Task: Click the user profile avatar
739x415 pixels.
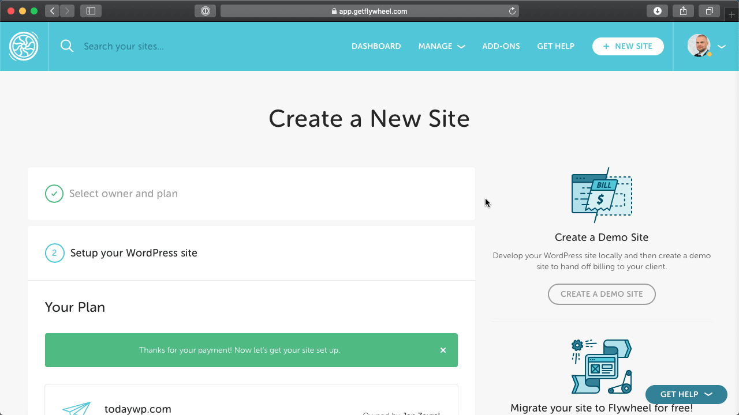Action: pos(699,46)
